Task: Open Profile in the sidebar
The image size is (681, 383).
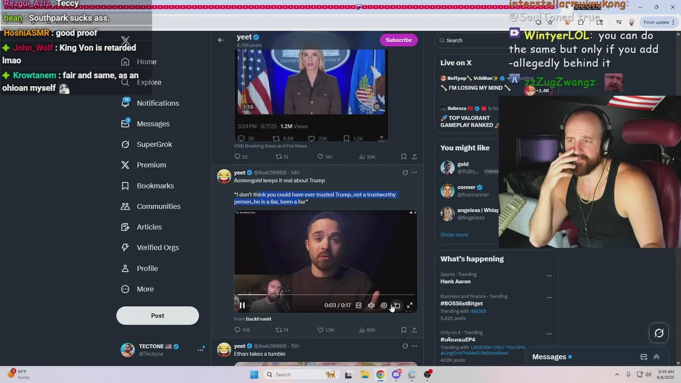Action: (139, 268)
